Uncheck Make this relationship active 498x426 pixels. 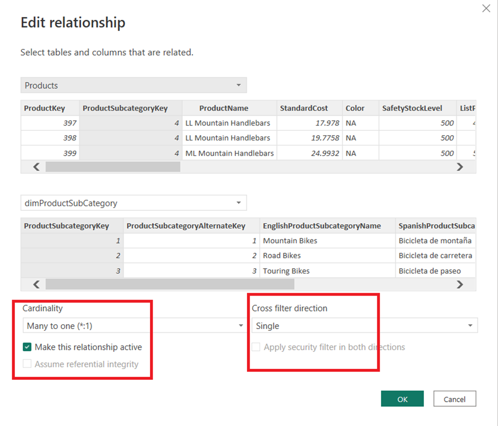(27, 348)
